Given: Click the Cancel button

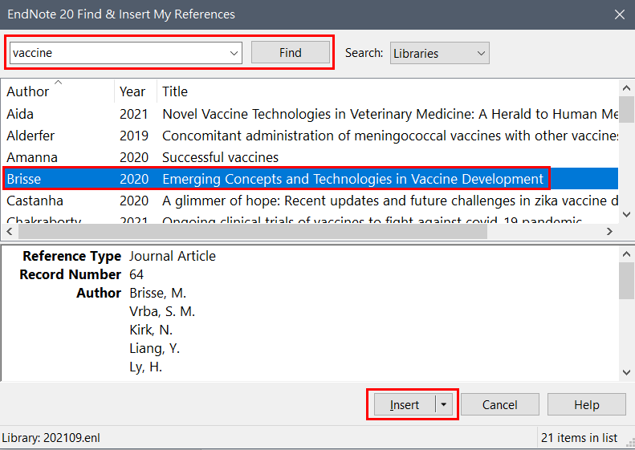Looking at the screenshot, I should pos(500,404).
